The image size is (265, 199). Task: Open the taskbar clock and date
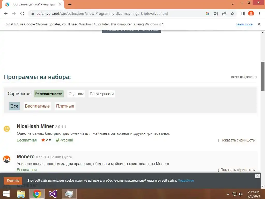(x=254, y=194)
